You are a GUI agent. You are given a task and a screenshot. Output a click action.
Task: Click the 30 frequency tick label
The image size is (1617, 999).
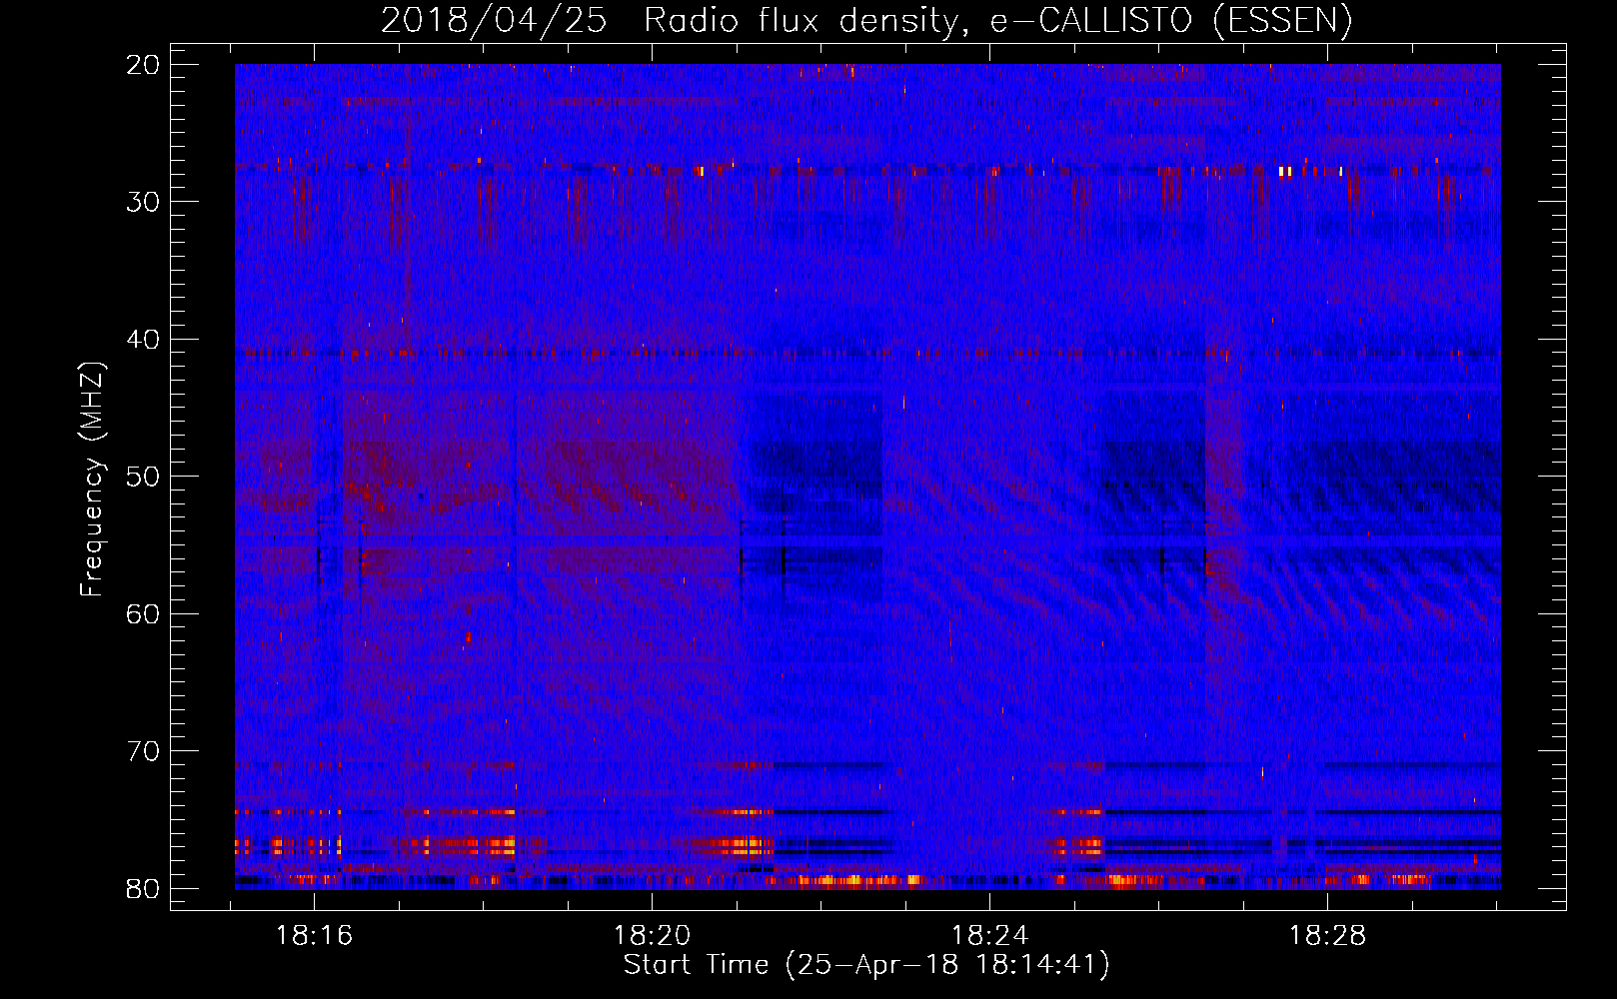(x=143, y=202)
